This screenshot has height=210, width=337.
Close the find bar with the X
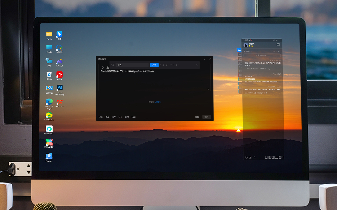click(196, 65)
